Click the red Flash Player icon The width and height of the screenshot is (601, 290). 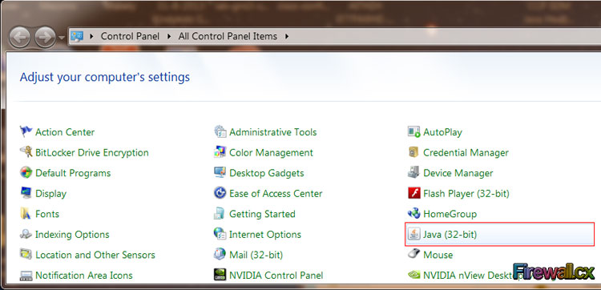pos(414,193)
